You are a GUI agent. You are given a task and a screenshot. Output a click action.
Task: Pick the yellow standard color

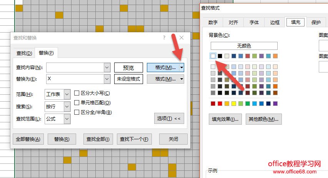[234, 104]
